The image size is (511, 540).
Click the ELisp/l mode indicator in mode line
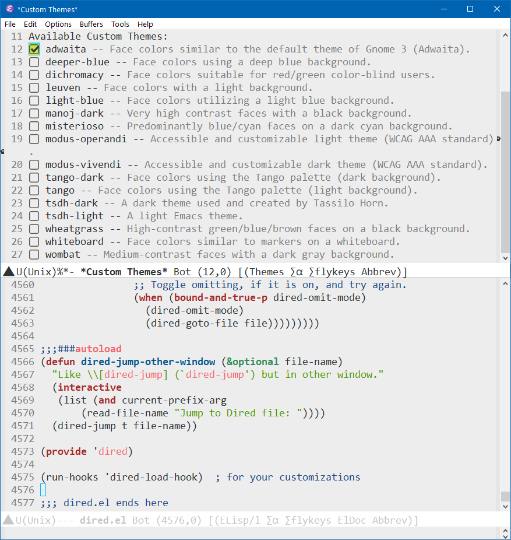(x=240, y=520)
